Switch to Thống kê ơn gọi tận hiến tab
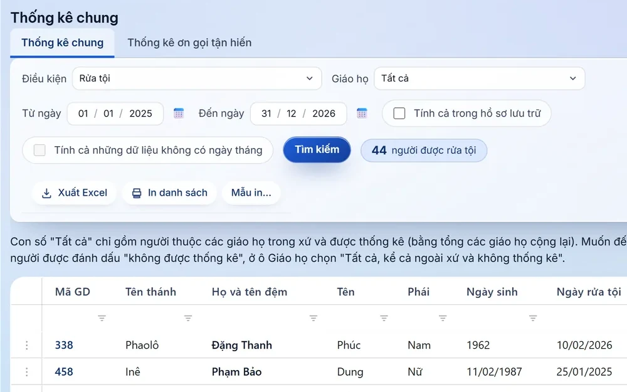Viewport: 627px width, 392px height. (189, 43)
